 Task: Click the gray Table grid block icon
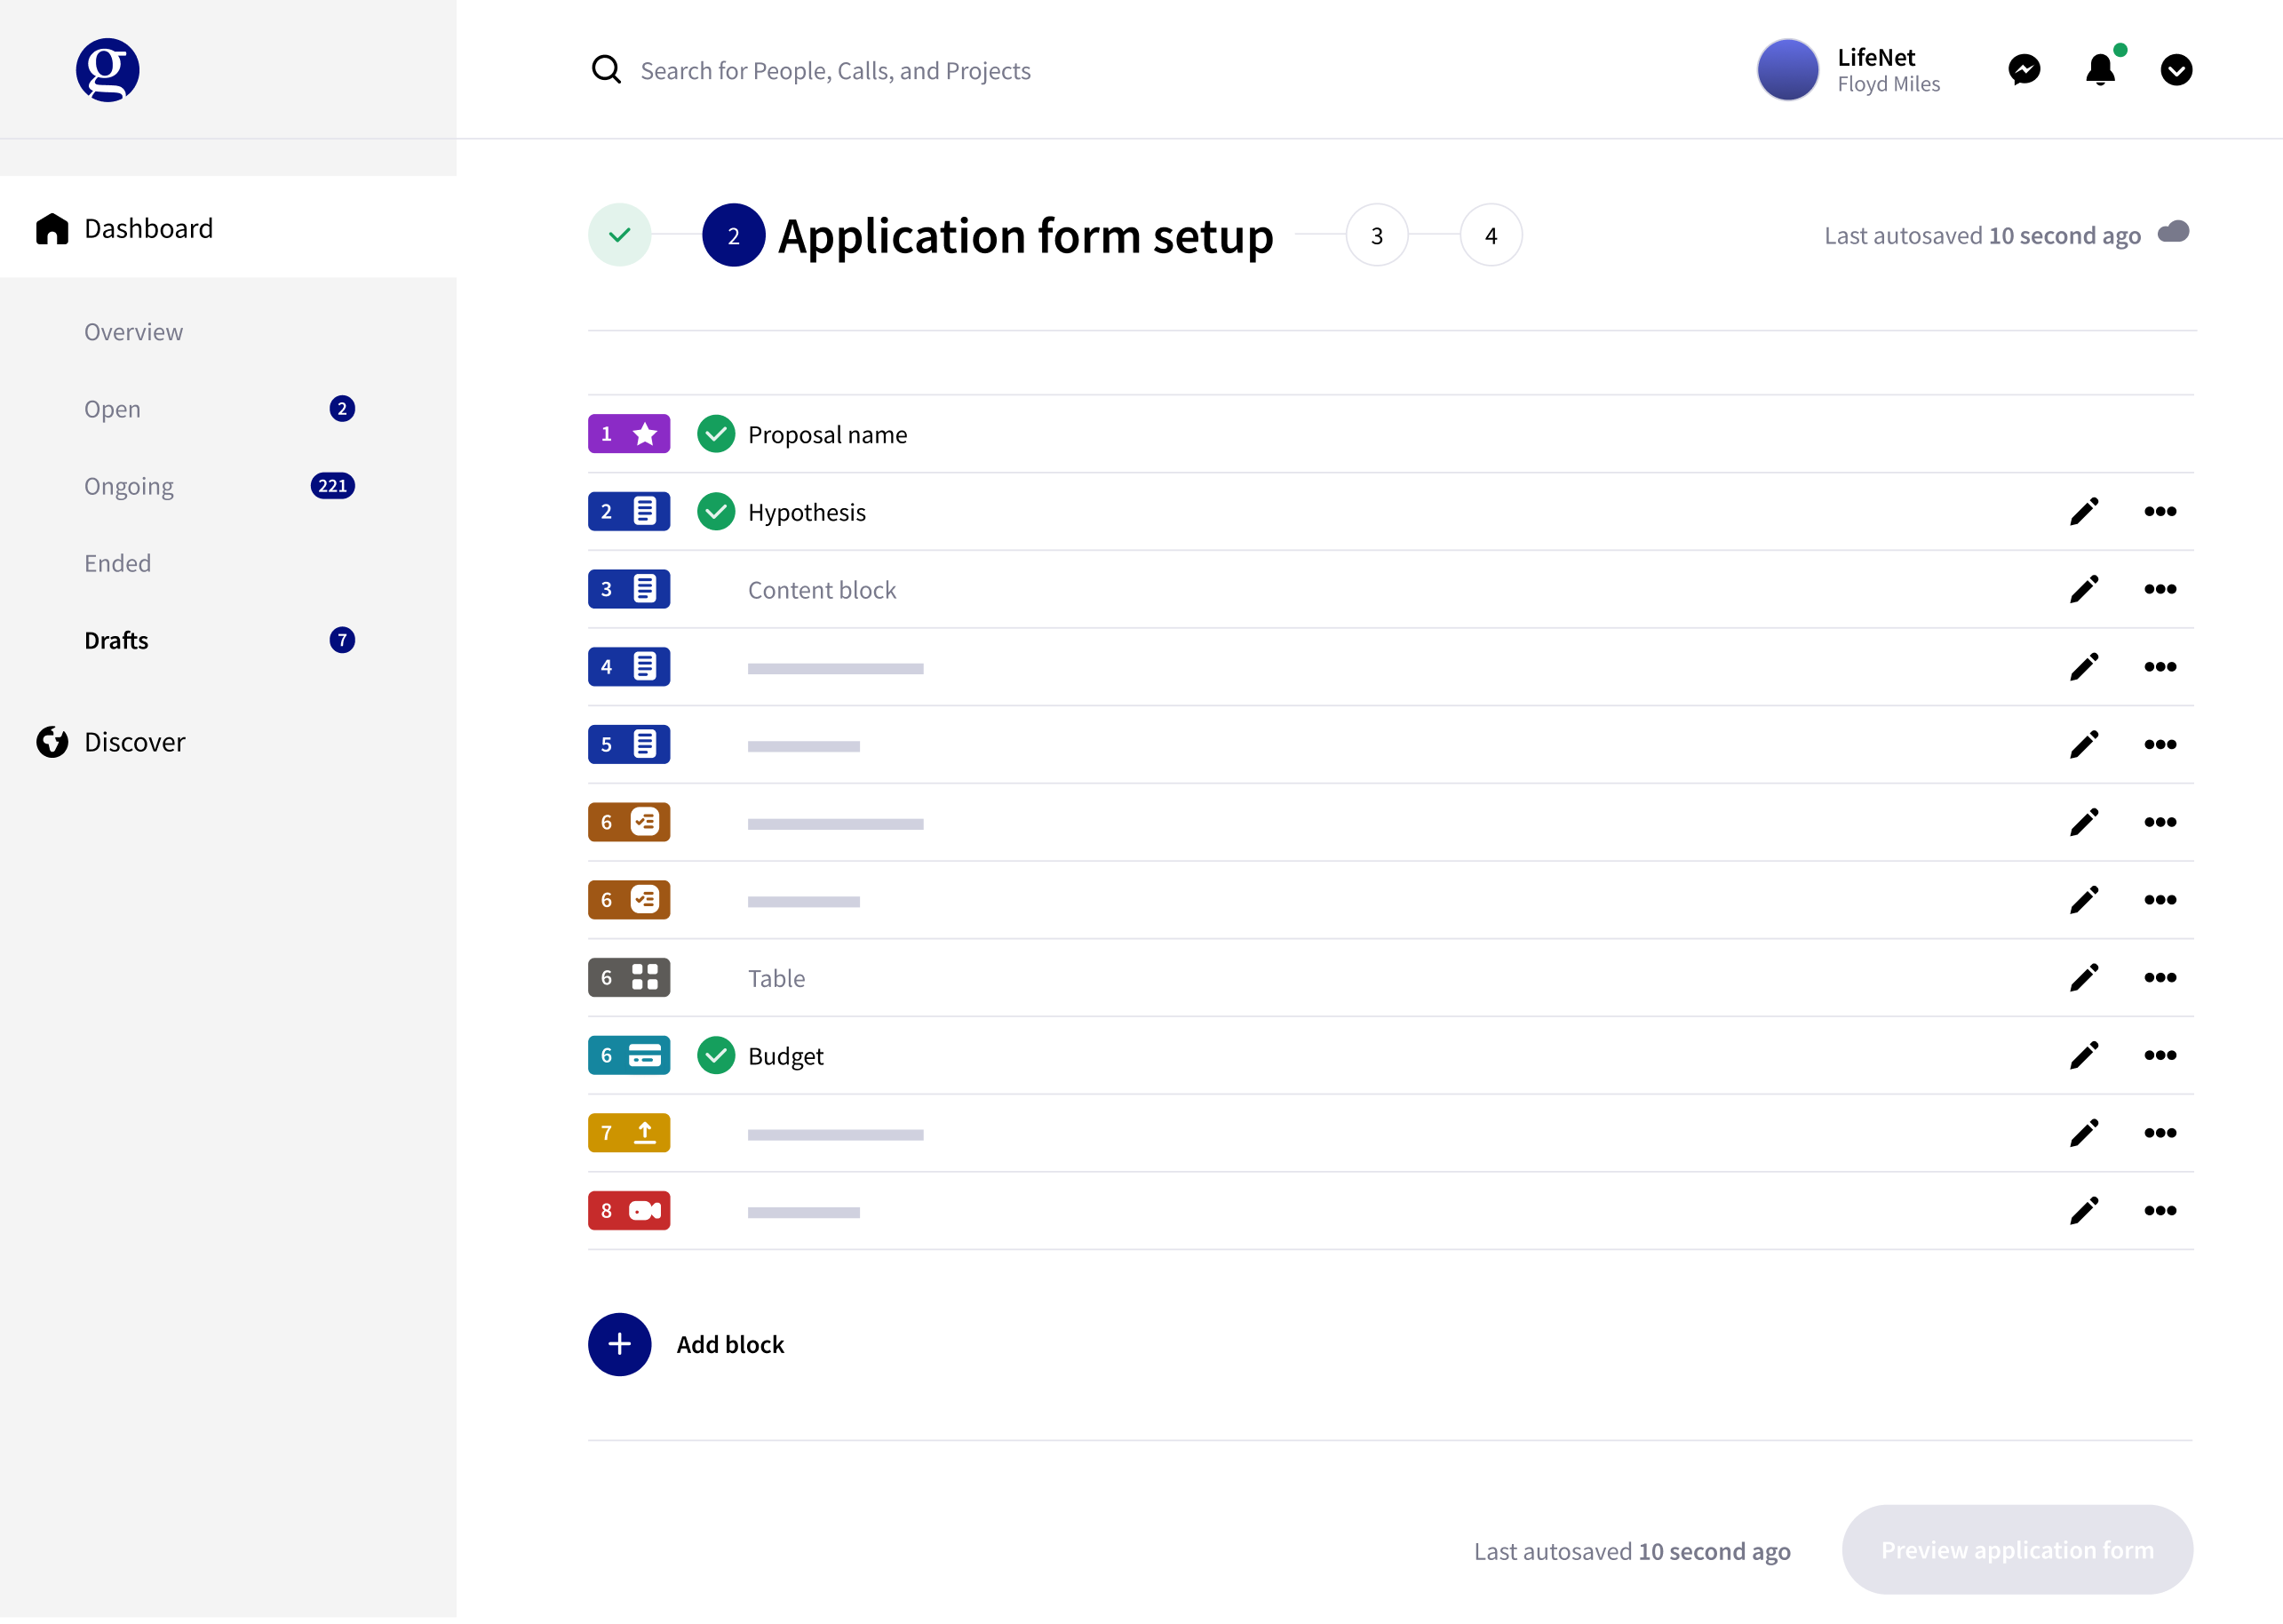tap(629, 978)
